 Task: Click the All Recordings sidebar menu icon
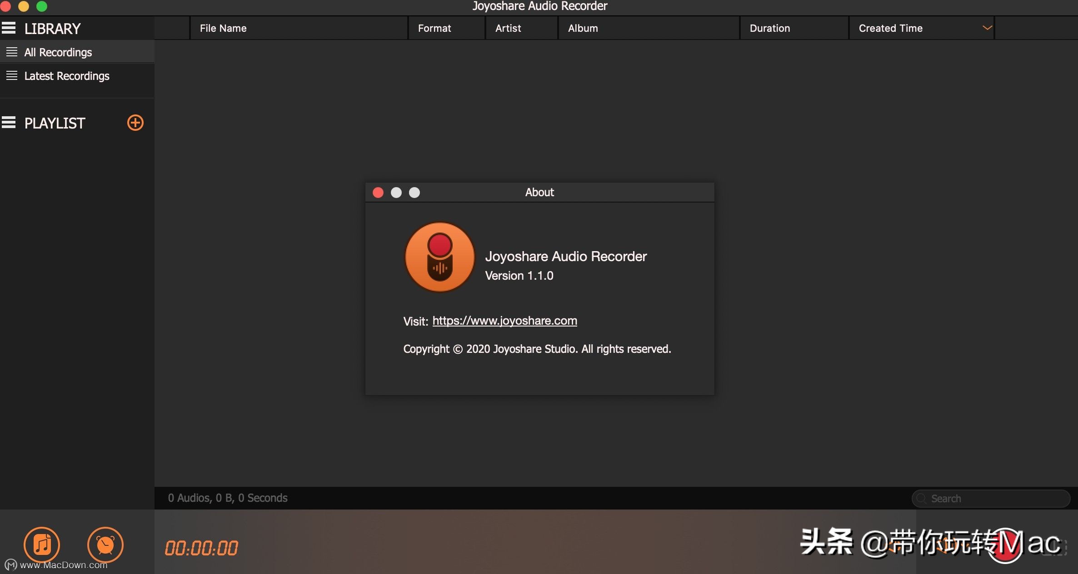point(11,51)
